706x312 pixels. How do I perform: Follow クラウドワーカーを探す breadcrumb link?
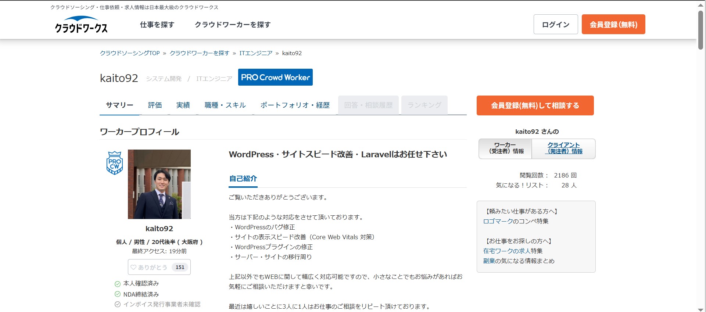click(200, 53)
